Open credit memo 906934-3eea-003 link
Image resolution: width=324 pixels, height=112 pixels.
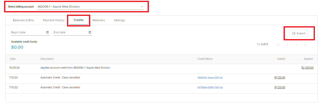(x=208, y=78)
